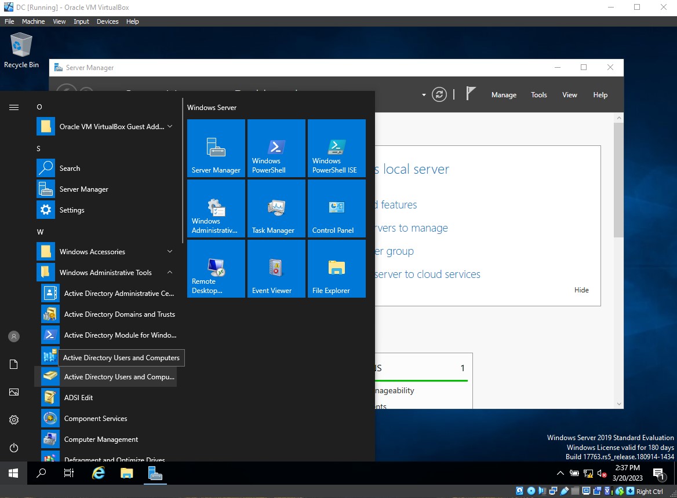Open the Windows PowerShell ISE tile

[x=337, y=148]
